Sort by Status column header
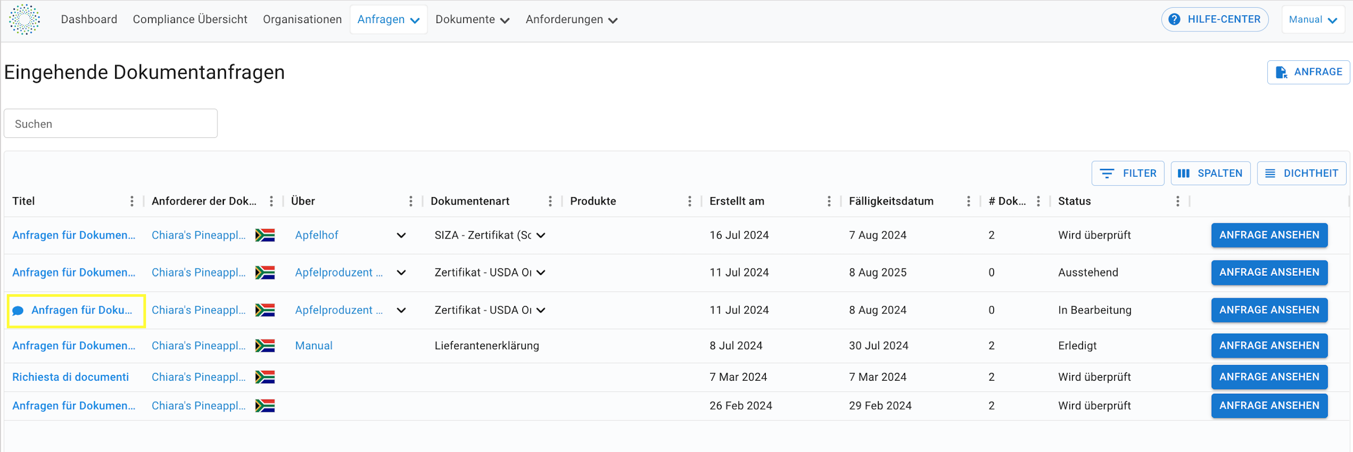This screenshot has height=452, width=1353. pos(1074,201)
